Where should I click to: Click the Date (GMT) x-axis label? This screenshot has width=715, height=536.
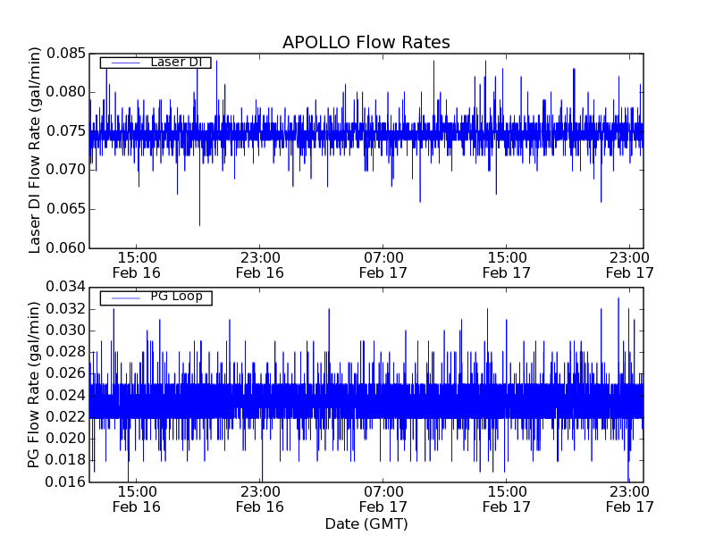[x=366, y=523]
